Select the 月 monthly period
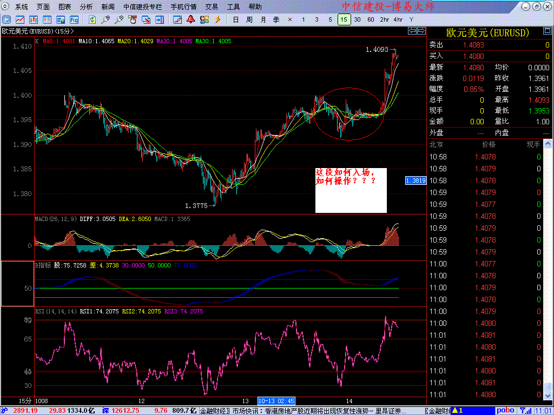554x415 pixels. click(262, 20)
